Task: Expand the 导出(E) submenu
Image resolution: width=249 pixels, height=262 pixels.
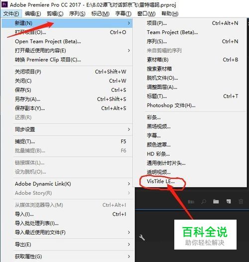Action: pyautogui.click(x=128, y=245)
